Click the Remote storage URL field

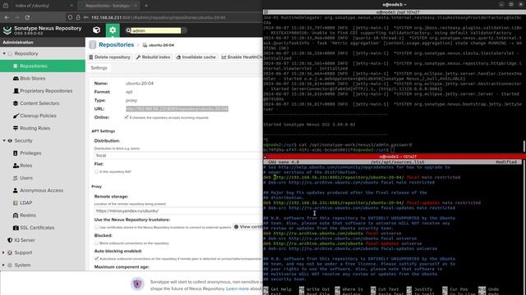(178, 211)
